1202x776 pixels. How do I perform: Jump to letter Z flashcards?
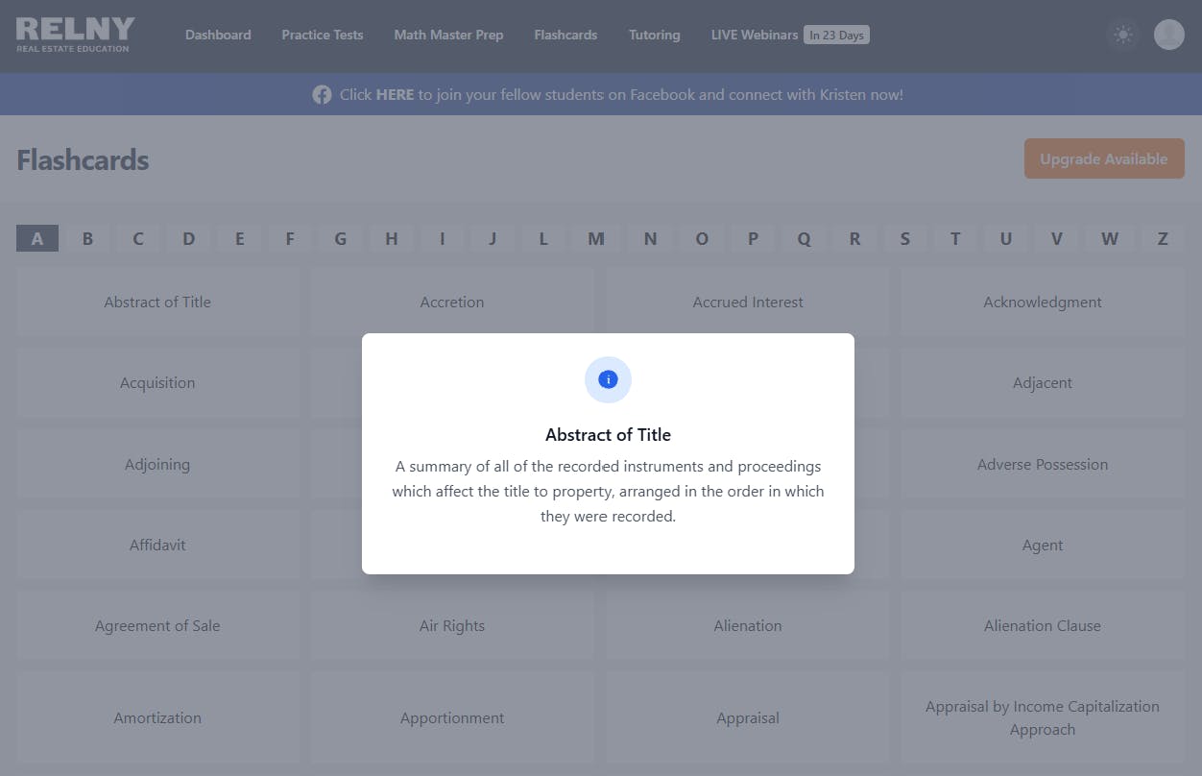[x=1162, y=238]
